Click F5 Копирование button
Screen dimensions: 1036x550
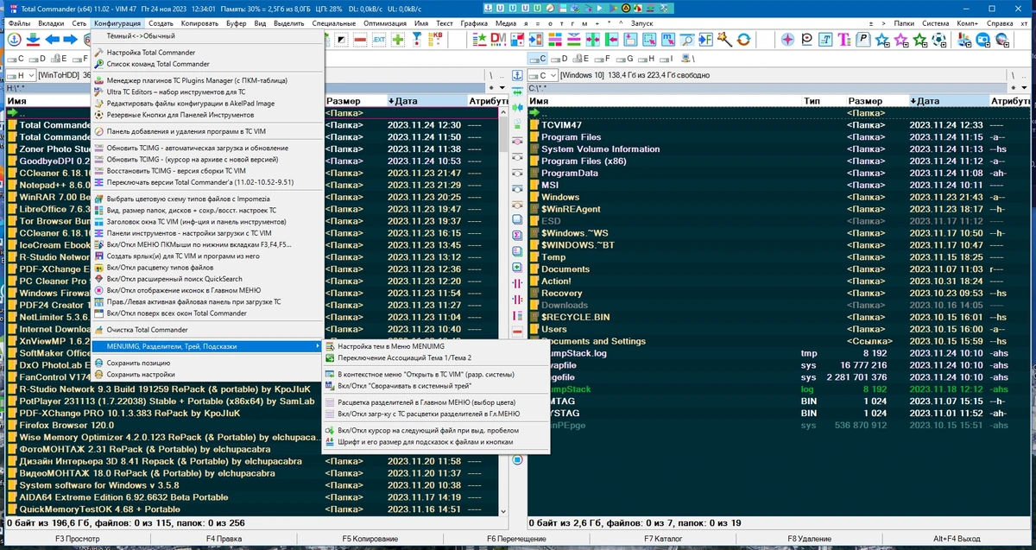coord(370,539)
